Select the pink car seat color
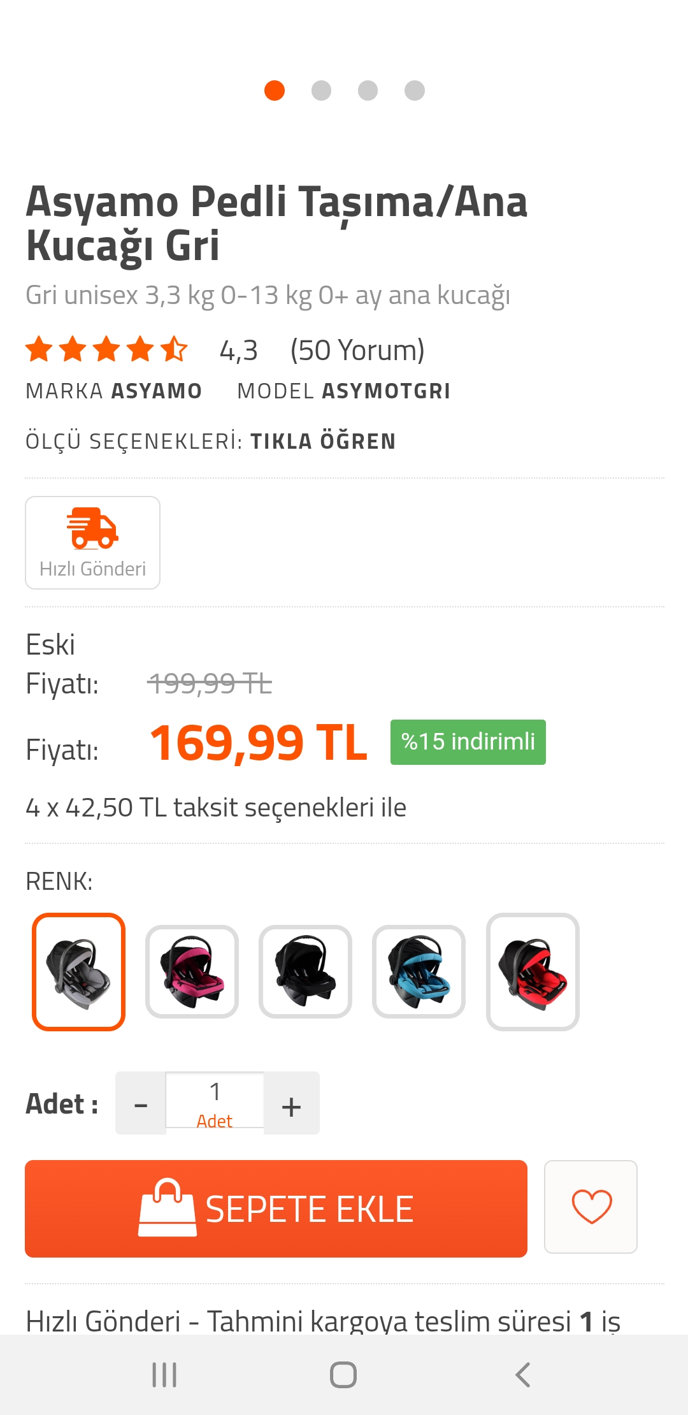 coord(192,972)
